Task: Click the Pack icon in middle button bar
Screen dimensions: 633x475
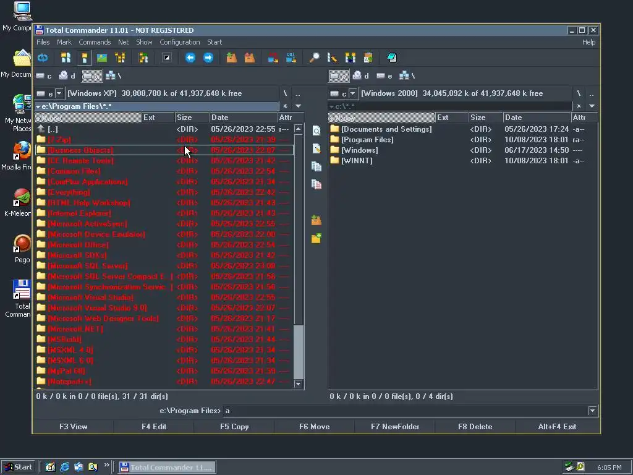Action: (316, 220)
